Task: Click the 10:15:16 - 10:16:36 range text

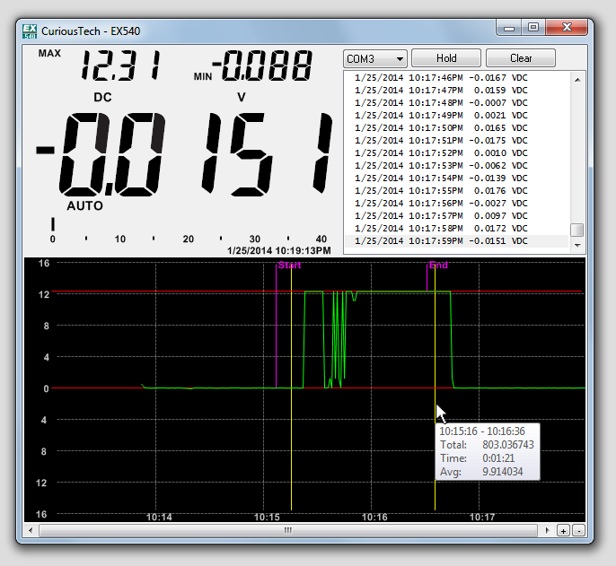Action: 482,431
